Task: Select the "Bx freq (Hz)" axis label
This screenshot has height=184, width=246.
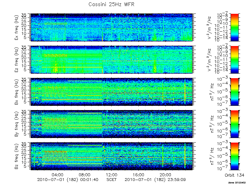Action: pyautogui.click(x=17, y=92)
